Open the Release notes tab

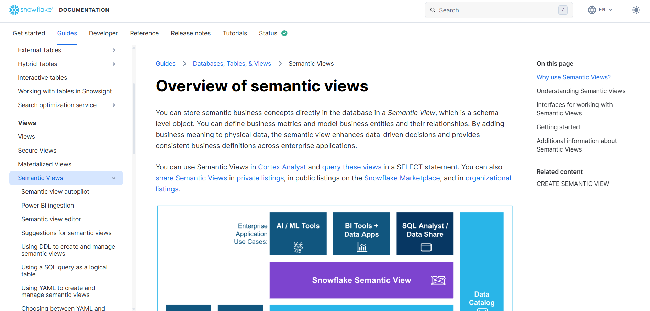click(x=191, y=33)
